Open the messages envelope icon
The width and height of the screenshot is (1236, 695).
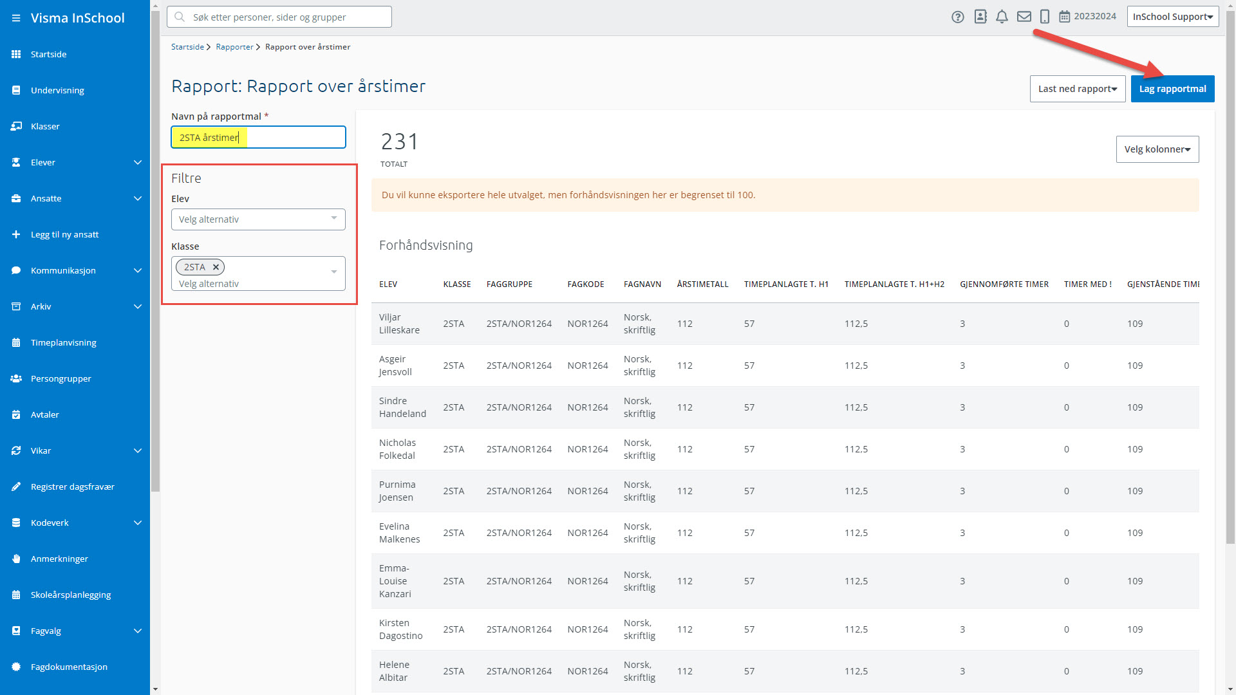(x=1024, y=17)
